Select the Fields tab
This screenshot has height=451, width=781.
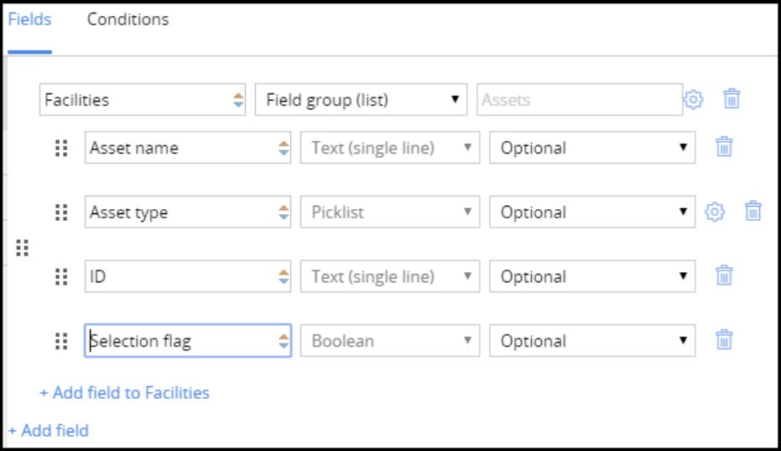pos(29,19)
